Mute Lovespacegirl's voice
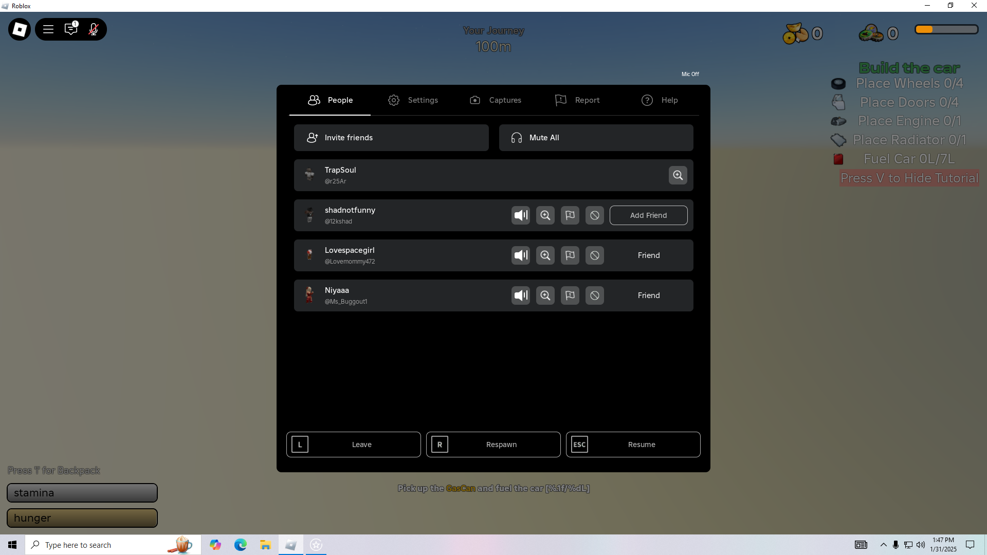 [x=521, y=255]
